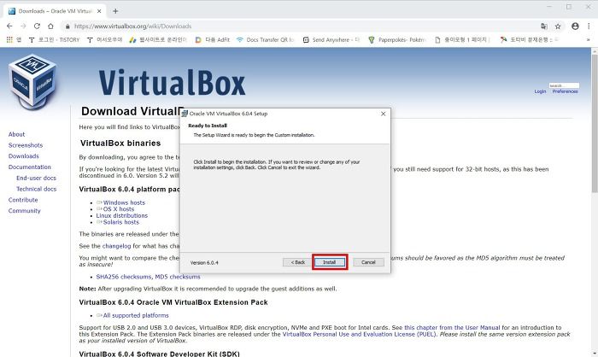The height and width of the screenshot is (357, 598).
Task: Bookmark this page with the star icon
Action: pyautogui.click(x=558, y=26)
